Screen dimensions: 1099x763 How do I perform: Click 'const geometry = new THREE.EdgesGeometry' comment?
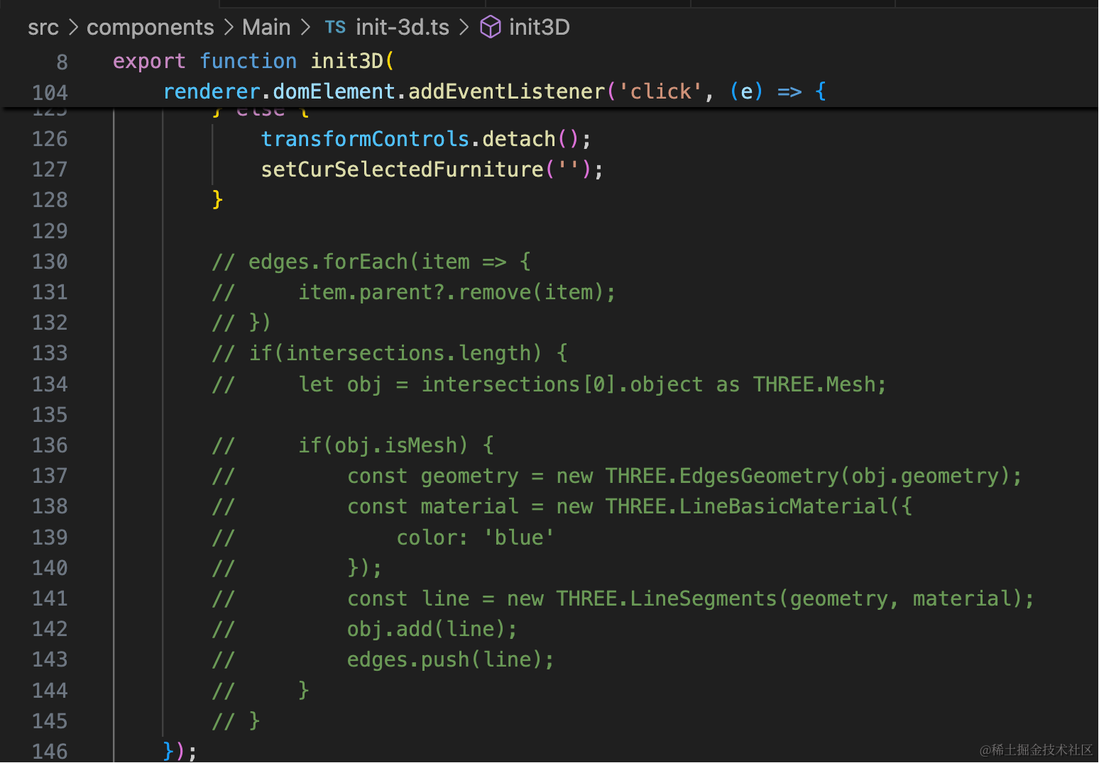tap(684, 476)
